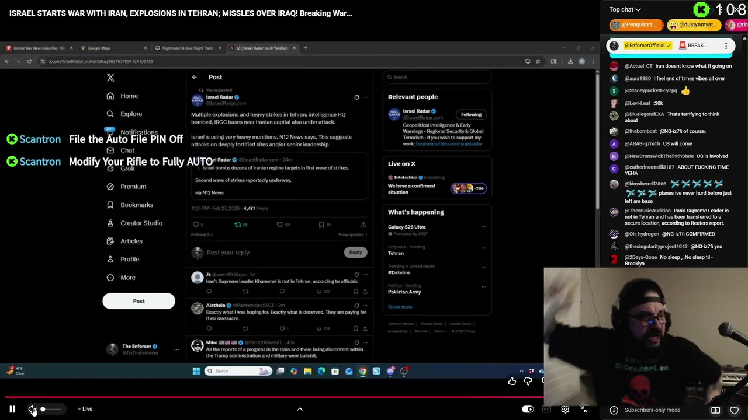
Task: Open the pinned @EnforcerOfficial BREAK message
Action: click(x=671, y=45)
